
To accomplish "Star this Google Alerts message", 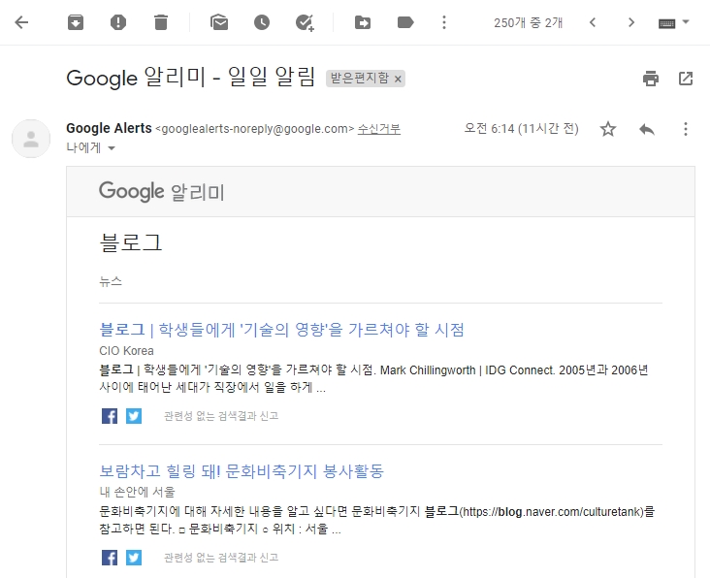I will [x=608, y=129].
